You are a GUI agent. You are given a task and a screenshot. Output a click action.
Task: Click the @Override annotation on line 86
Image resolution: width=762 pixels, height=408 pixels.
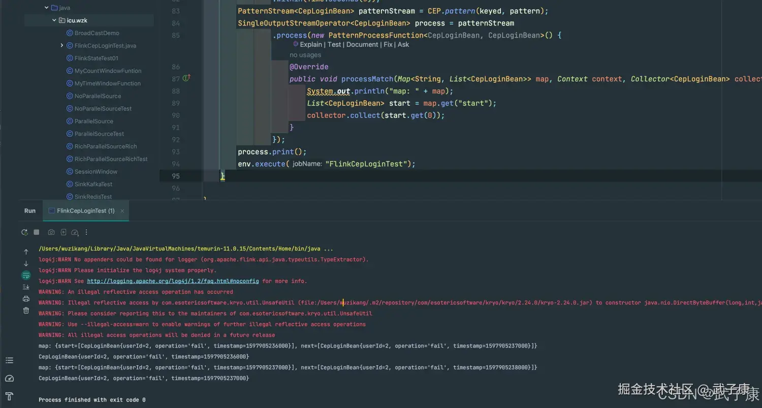(309, 67)
